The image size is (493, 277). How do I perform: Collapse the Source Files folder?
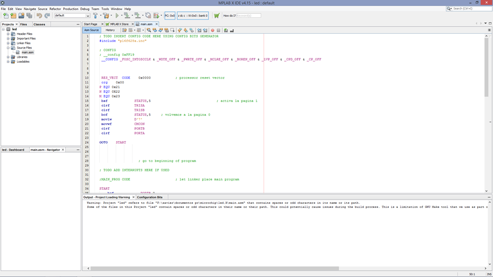[x=8, y=48]
